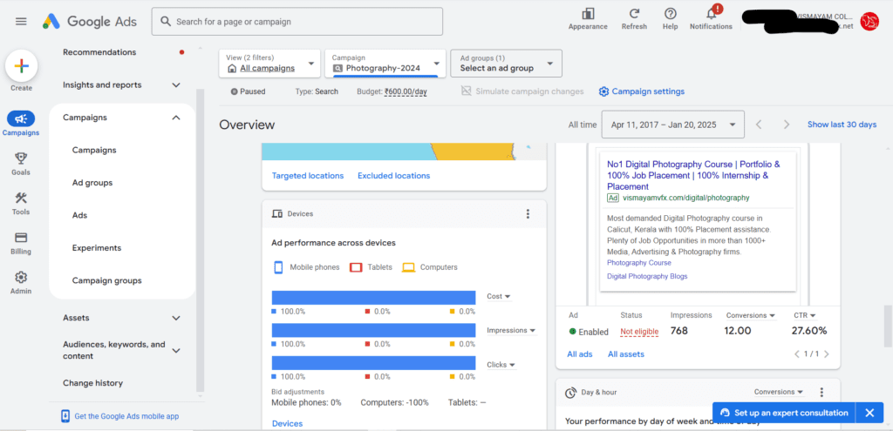Screen dimensions: 893x431
Task: Open the Impressions metric dropdown in Devices
Action: pyautogui.click(x=511, y=330)
